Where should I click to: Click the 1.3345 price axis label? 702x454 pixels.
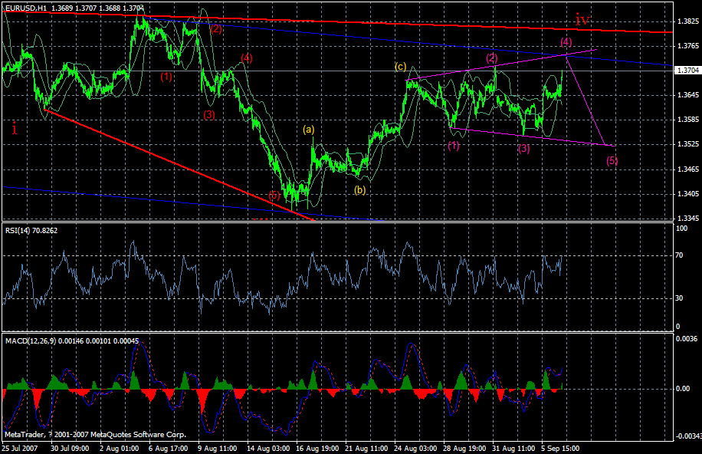point(688,219)
